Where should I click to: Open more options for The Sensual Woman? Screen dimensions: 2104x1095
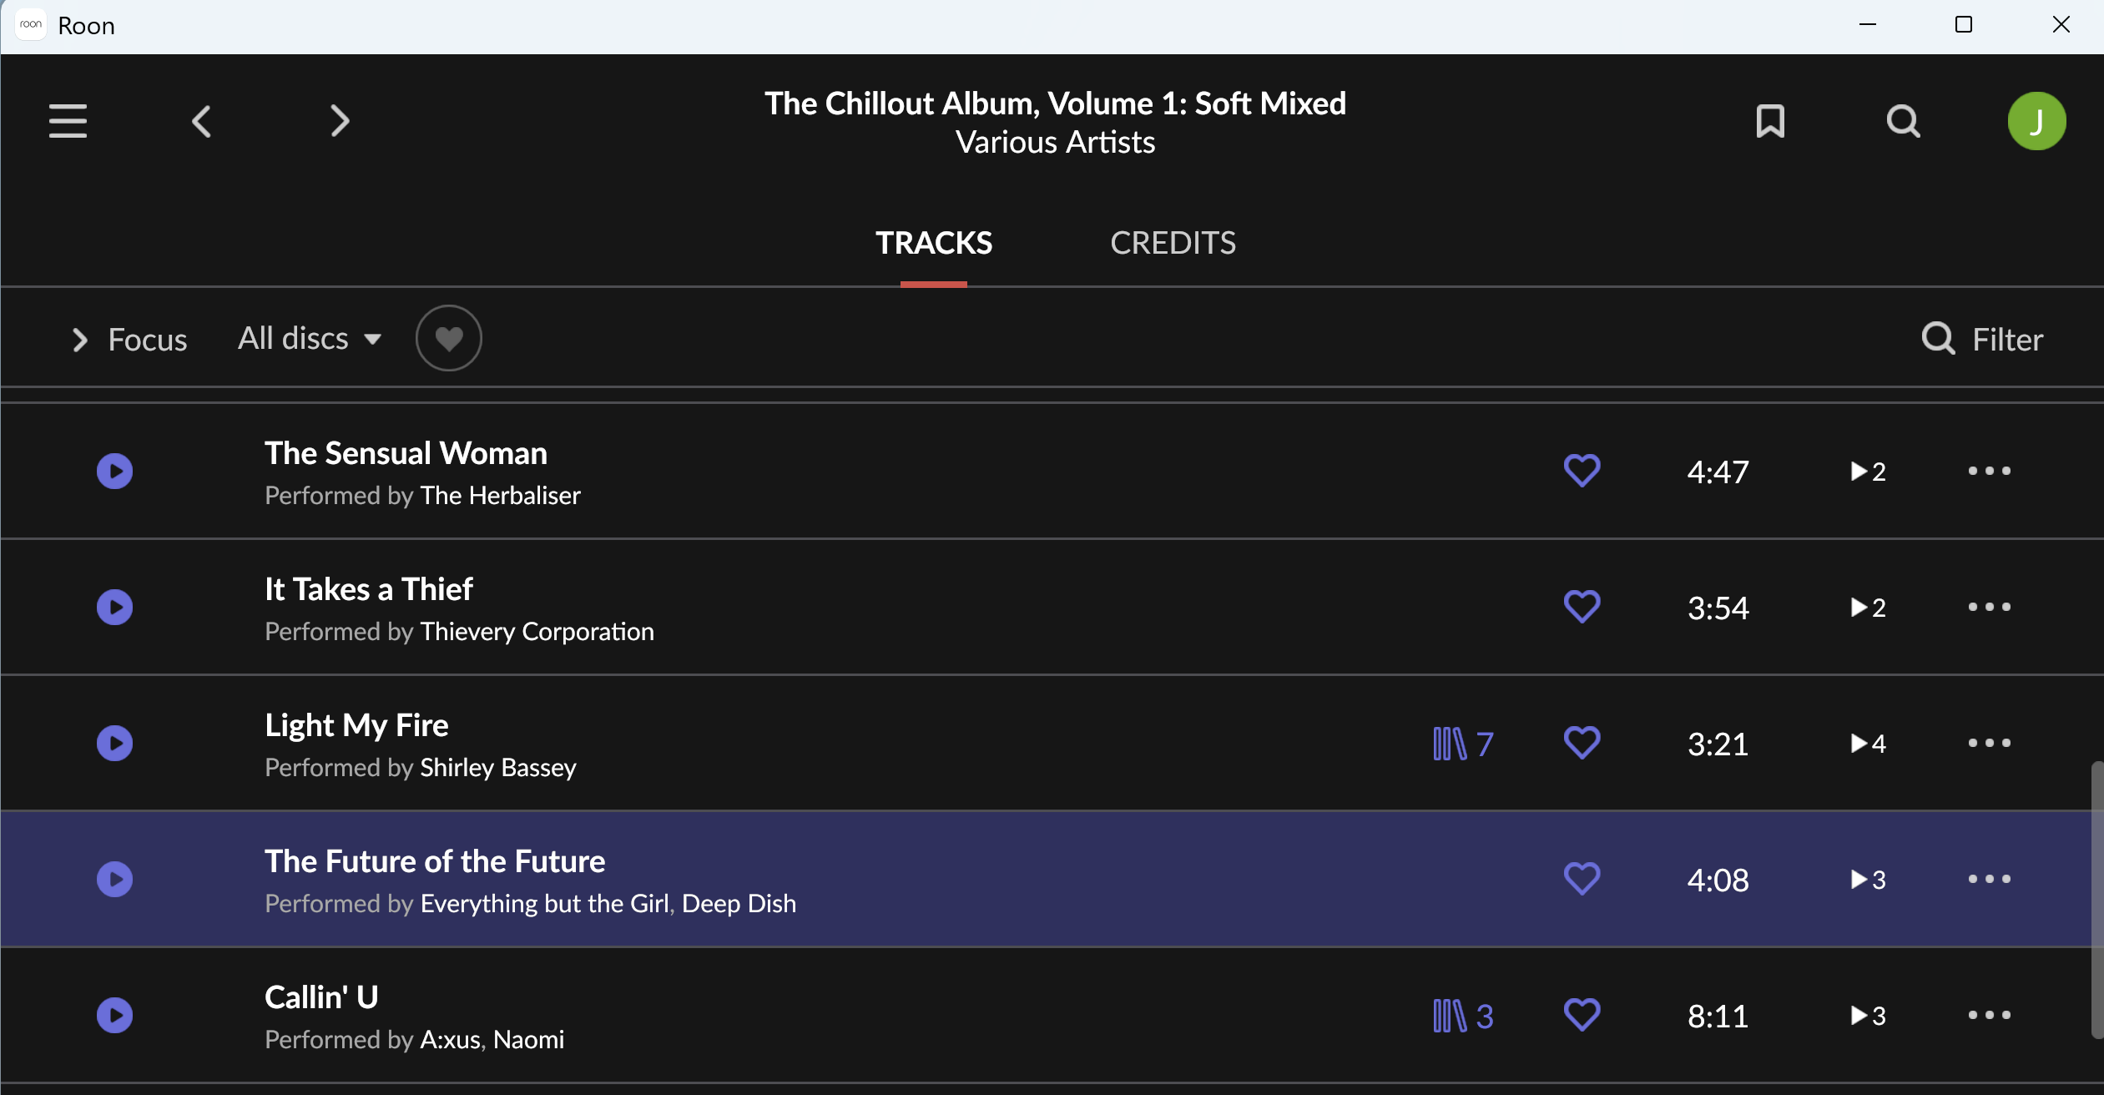(x=1989, y=471)
